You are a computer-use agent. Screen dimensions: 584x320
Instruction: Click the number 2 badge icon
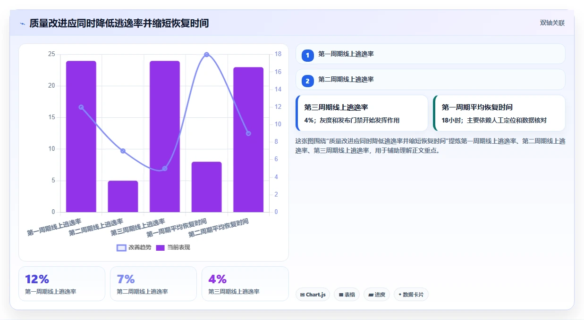[307, 81]
